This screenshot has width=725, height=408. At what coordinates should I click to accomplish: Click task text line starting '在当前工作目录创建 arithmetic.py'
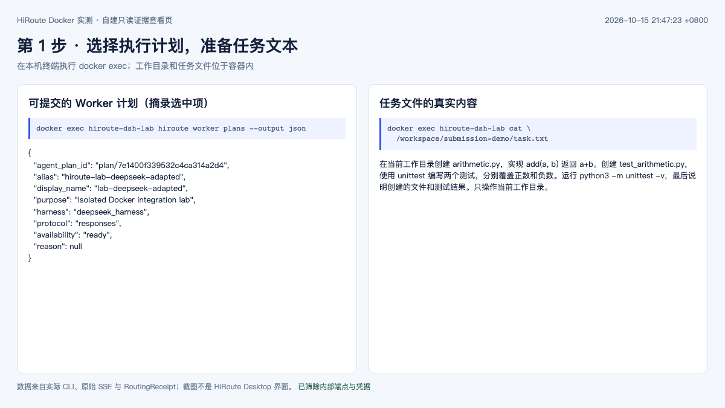point(533,164)
